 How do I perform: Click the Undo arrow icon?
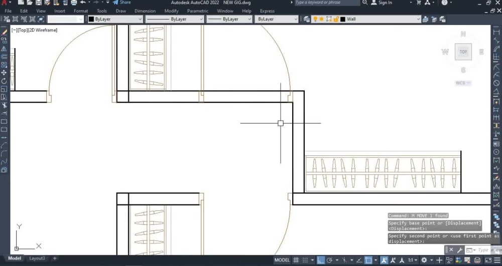coord(83,3)
